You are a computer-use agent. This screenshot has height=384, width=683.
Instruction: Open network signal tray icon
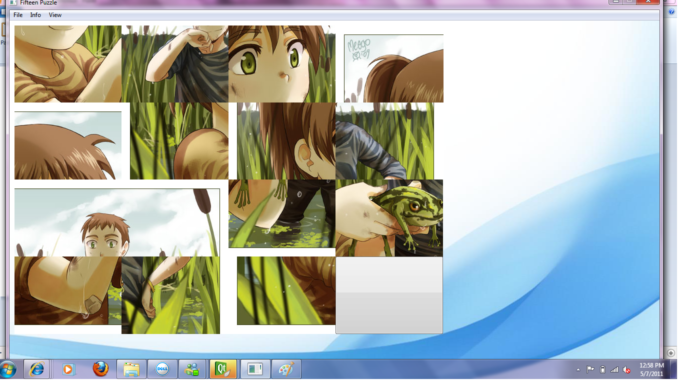(614, 370)
